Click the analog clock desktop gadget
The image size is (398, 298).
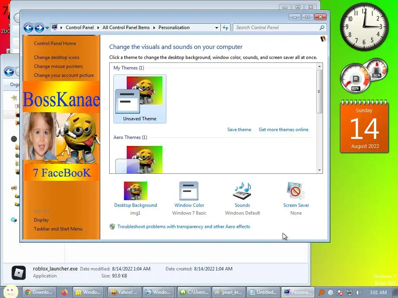(x=364, y=27)
